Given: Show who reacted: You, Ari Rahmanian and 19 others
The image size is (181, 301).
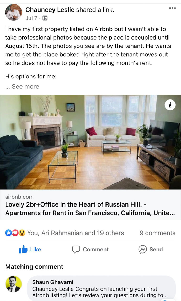Looking at the screenshot, I should (76, 233).
